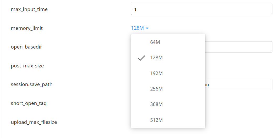
Task: Click the open_basedir label text
Action: pos(26,47)
